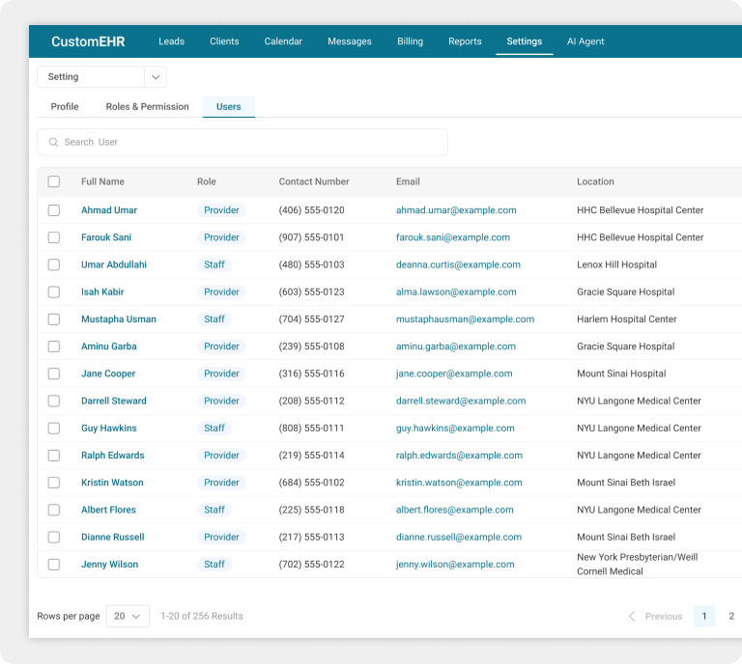Tick the select-all checkbox in table header
The width and height of the screenshot is (742, 664).
54,181
